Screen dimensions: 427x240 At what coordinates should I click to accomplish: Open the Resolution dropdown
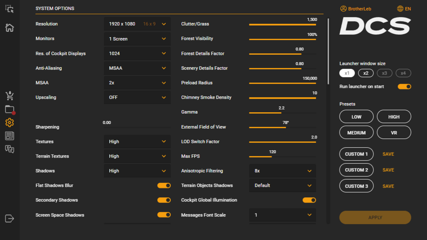137,24
